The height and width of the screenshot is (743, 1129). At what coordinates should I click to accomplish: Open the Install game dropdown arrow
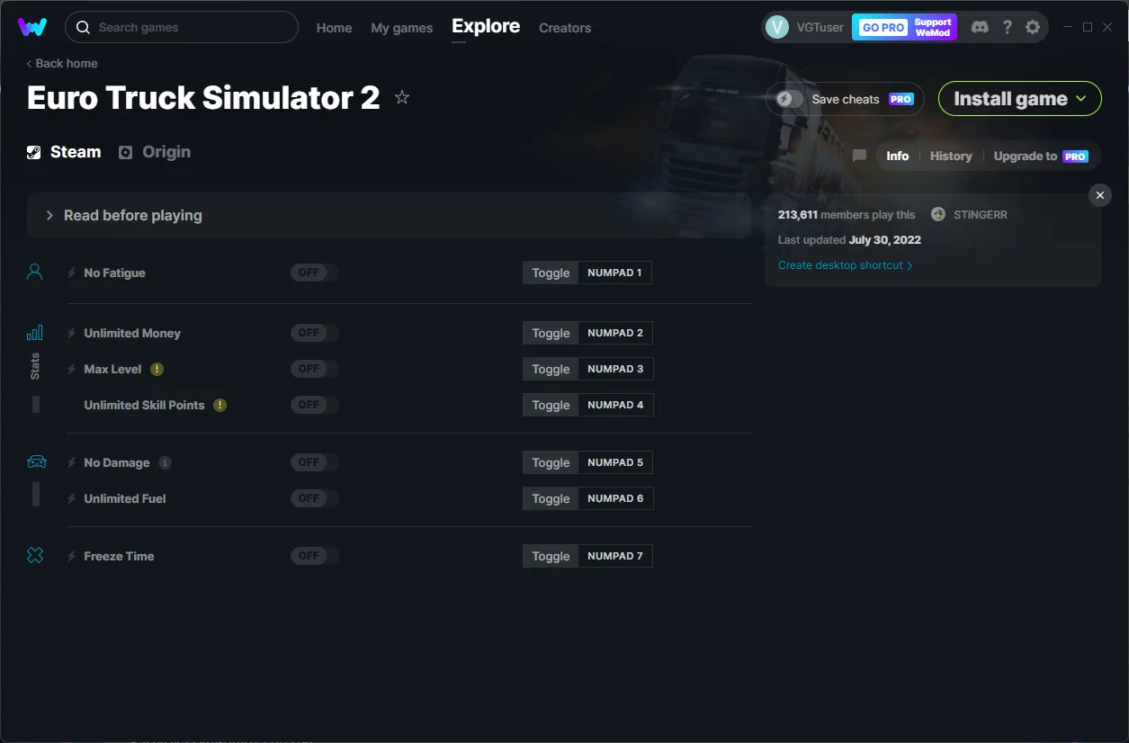pyautogui.click(x=1081, y=98)
